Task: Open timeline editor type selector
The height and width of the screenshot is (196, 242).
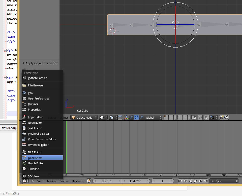Action: (26, 181)
